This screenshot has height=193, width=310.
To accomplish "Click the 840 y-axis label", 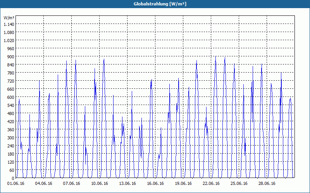I will coord(11,64).
